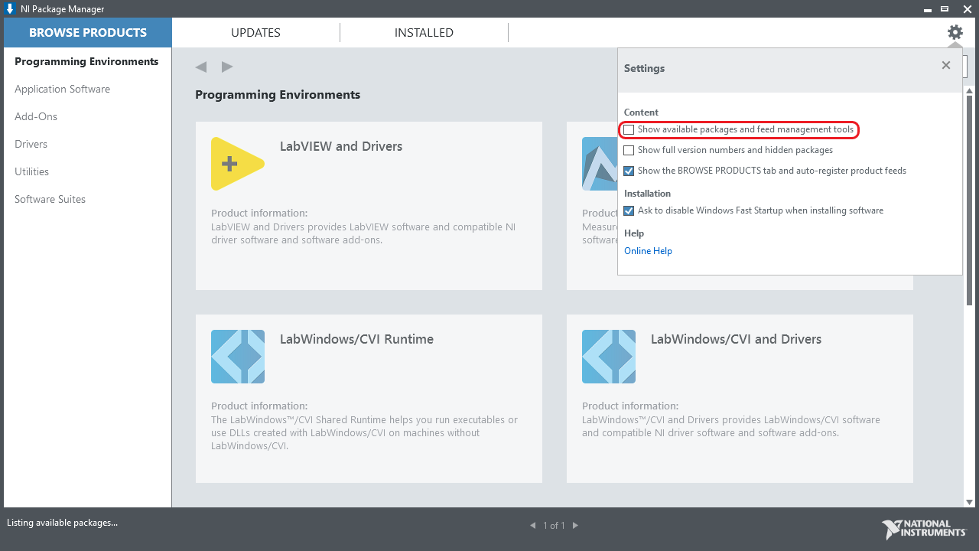Uncheck Show the BROWSE PRODUCTS tab option
The image size is (979, 551).
[x=629, y=171]
